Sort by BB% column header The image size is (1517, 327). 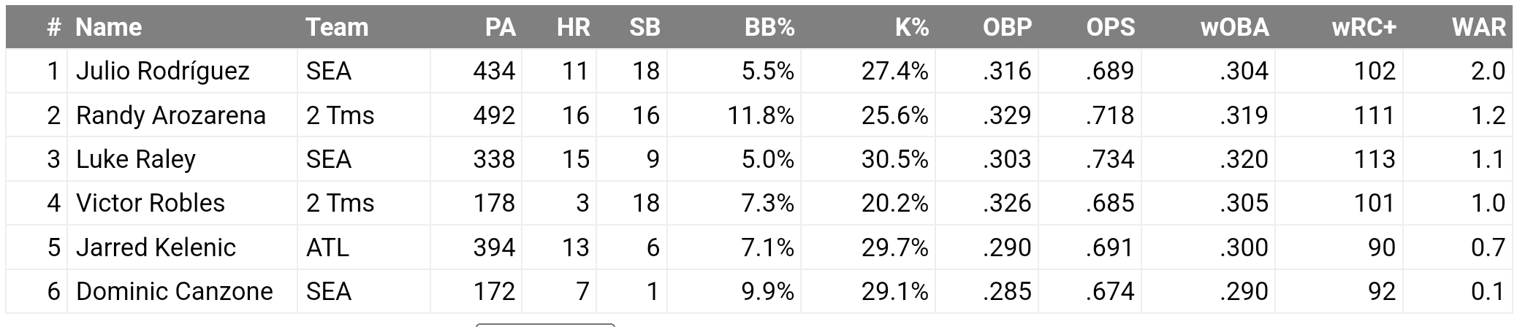pyautogui.click(x=769, y=27)
